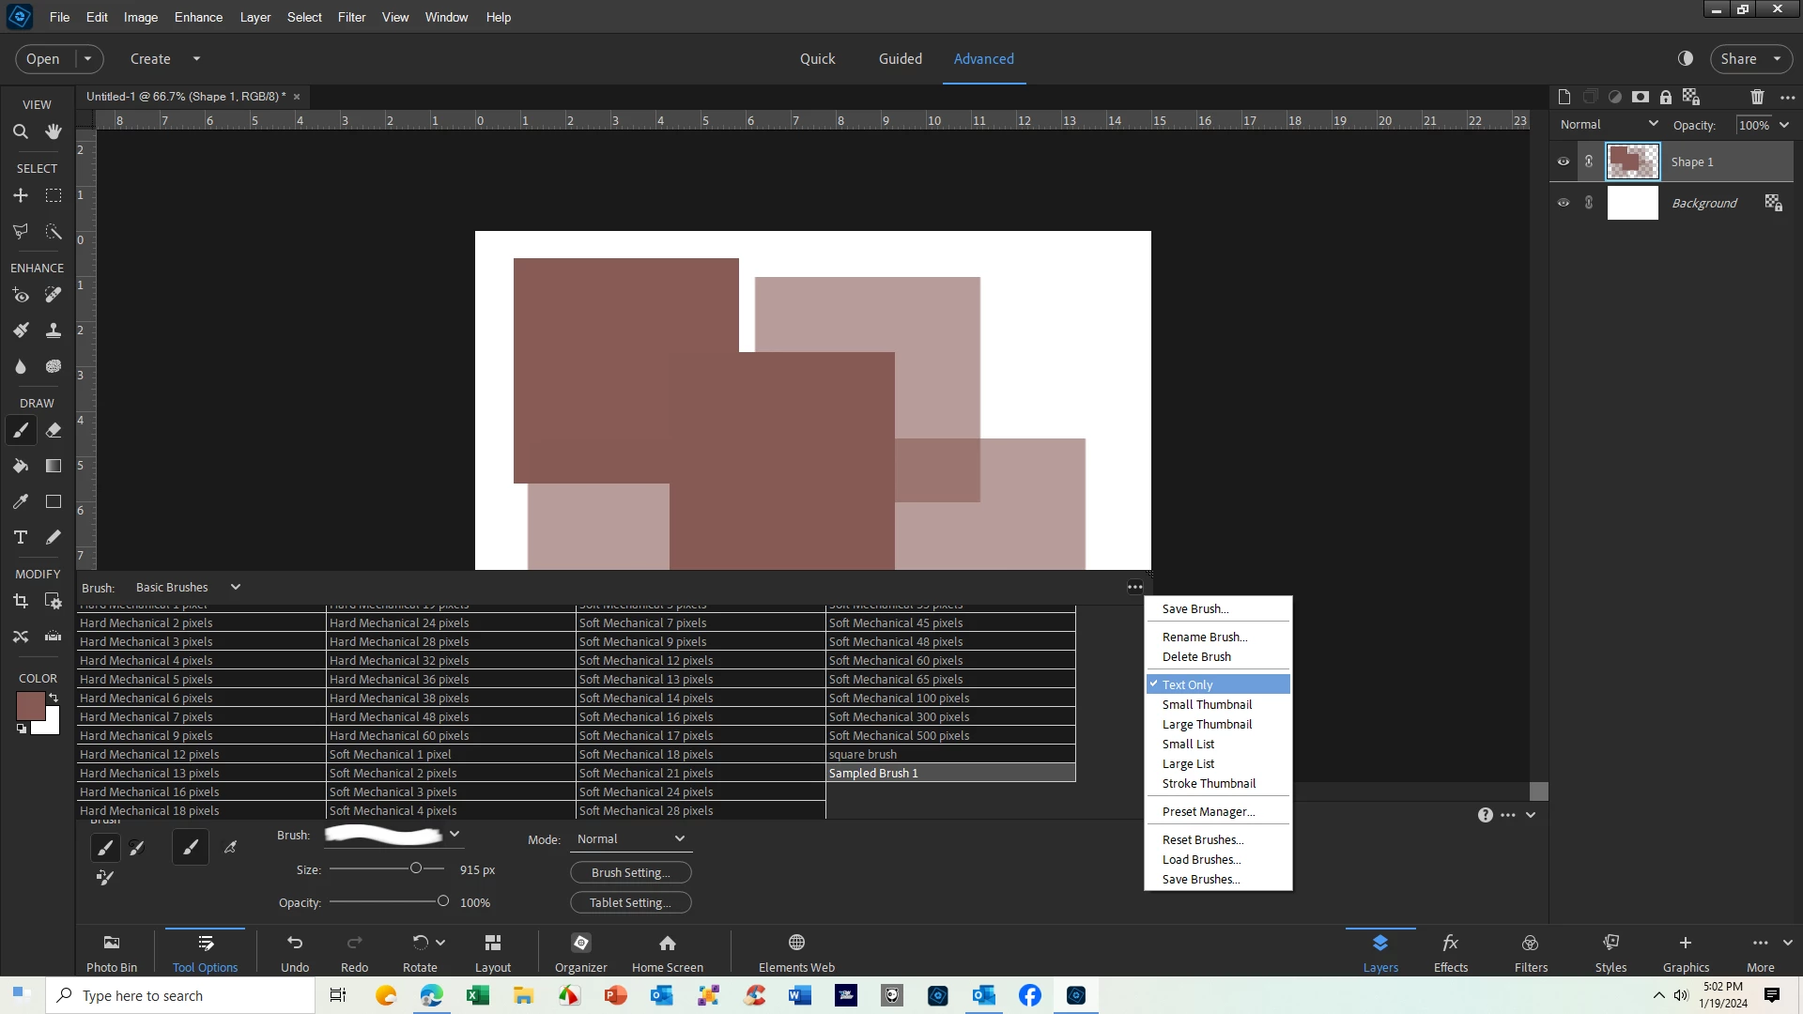Select the Zoom tool
The height and width of the screenshot is (1014, 1803).
20,132
